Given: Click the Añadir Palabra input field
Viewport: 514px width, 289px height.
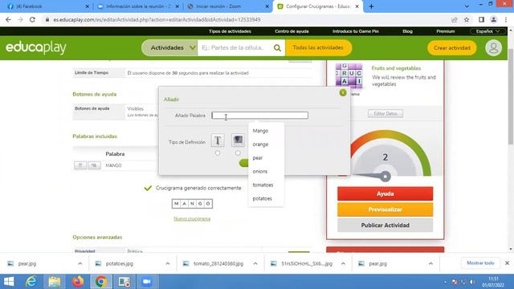Looking at the screenshot, I should click(x=260, y=116).
